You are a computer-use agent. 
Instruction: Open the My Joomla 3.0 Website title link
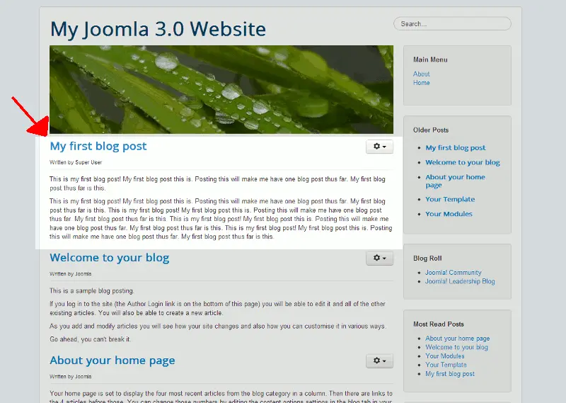click(x=158, y=29)
